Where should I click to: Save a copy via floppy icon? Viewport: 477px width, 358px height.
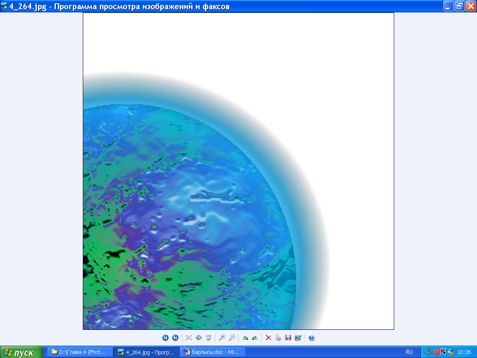(x=288, y=338)
